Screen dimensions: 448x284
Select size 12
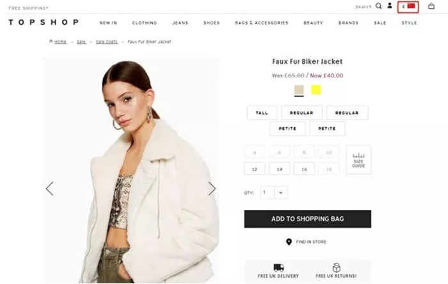click(x=255, y=169)
